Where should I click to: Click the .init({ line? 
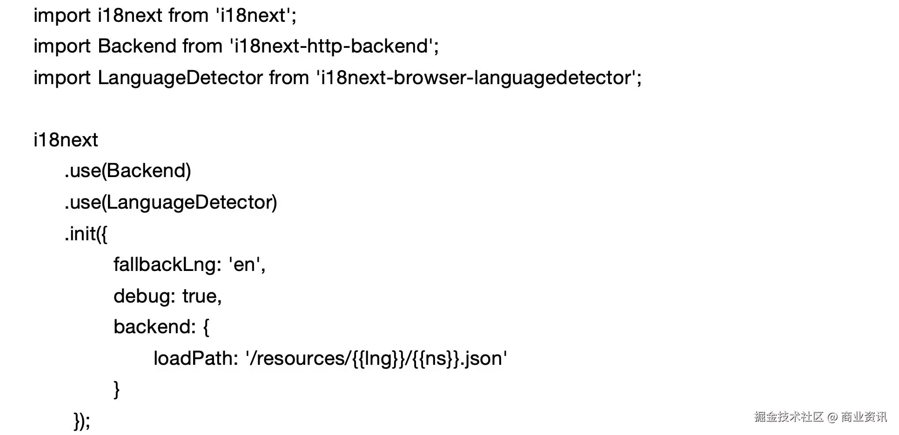(86, 234)
